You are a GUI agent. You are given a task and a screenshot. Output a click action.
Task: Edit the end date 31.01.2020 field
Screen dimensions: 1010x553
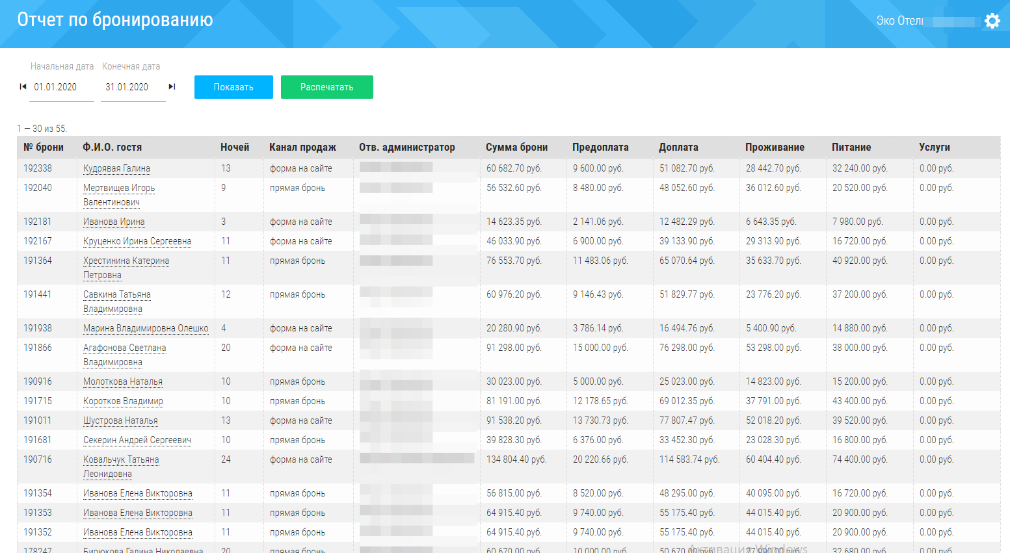[133, 88]
